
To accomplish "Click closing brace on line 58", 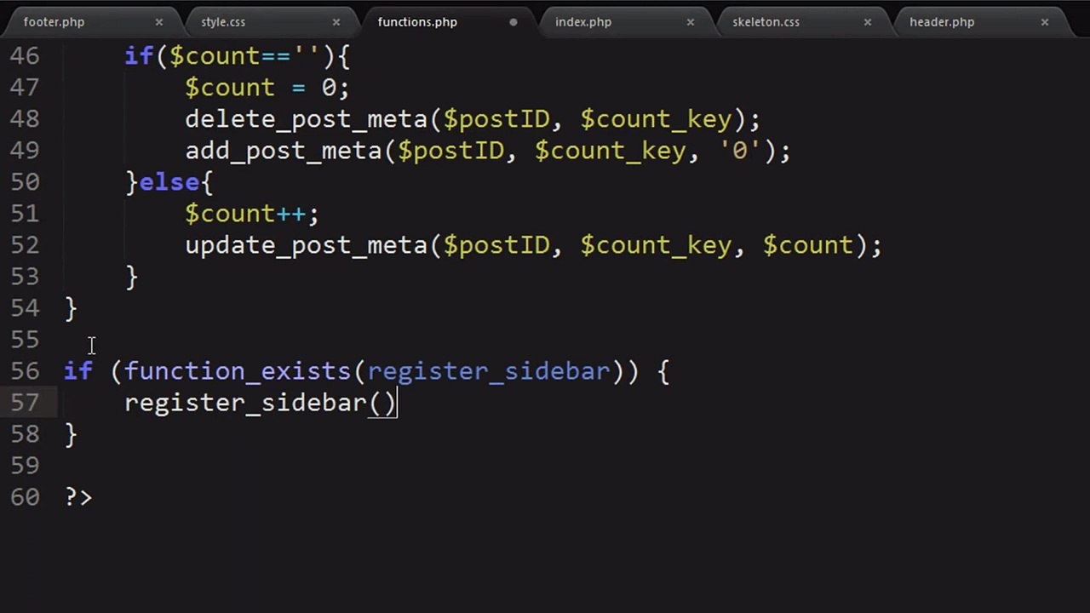I will point(71,434).
